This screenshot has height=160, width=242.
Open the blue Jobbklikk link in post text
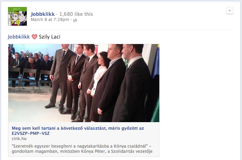click(x=19, y=37)
